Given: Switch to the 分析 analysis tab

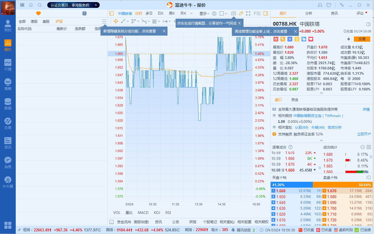Looking at the screenshot, I should click(x=309, y=13).
